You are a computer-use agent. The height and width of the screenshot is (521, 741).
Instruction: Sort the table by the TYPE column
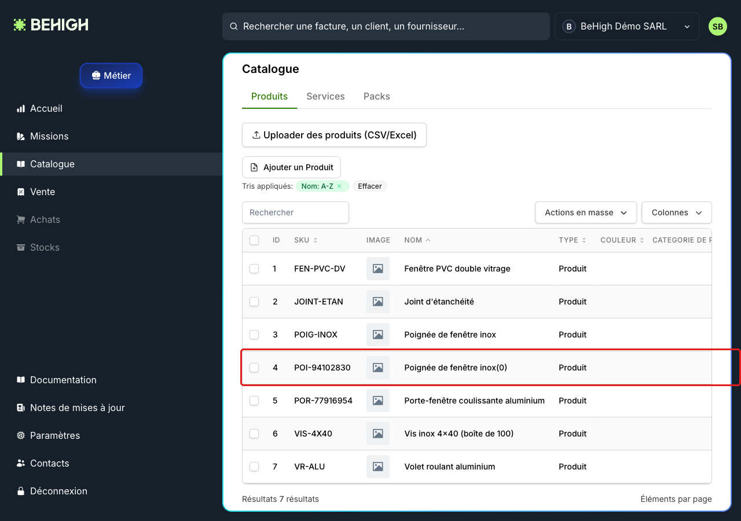click(573, 240)
